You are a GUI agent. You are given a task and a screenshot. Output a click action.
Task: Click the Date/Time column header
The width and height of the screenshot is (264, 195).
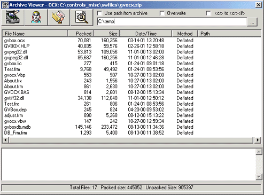[x=146, y=34]
